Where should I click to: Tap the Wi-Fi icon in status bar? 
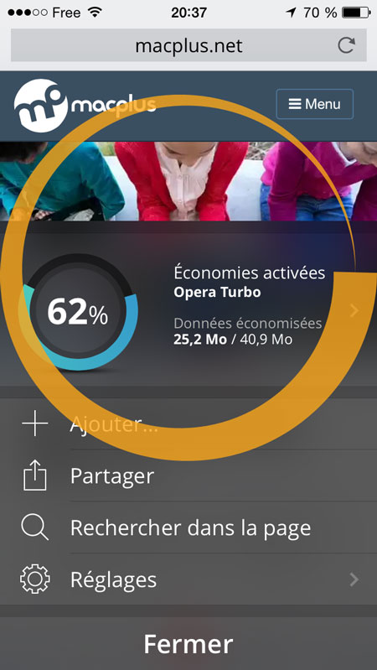tap(95, 13)
